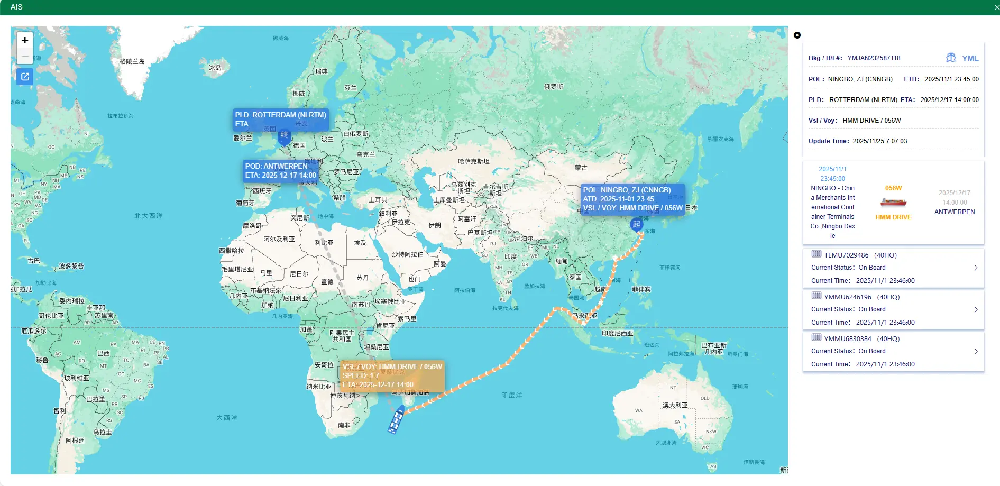Image resolution: width=1000 pixels, height=486 pixels.
Task: Click Vsl / Voy value HMM DRIVE / 056W
Action: click(x=871, y=121)
